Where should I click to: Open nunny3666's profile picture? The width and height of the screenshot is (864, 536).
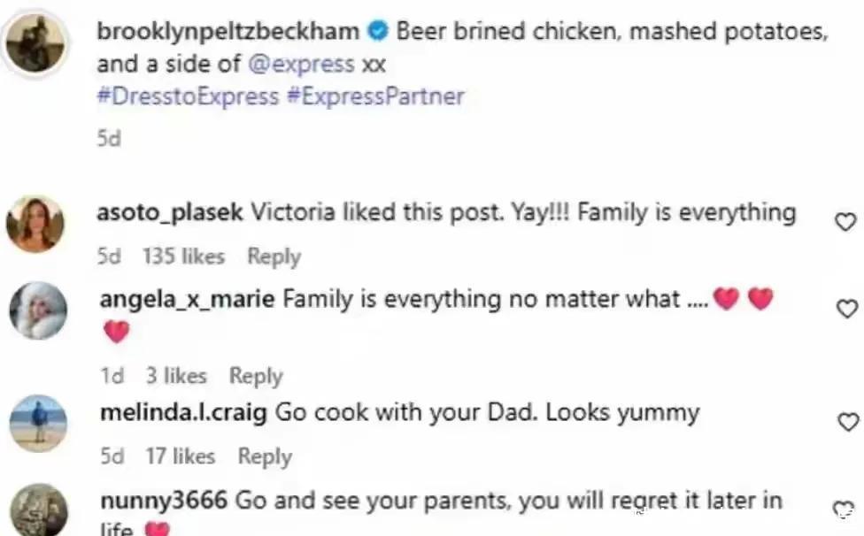[36, 510]
